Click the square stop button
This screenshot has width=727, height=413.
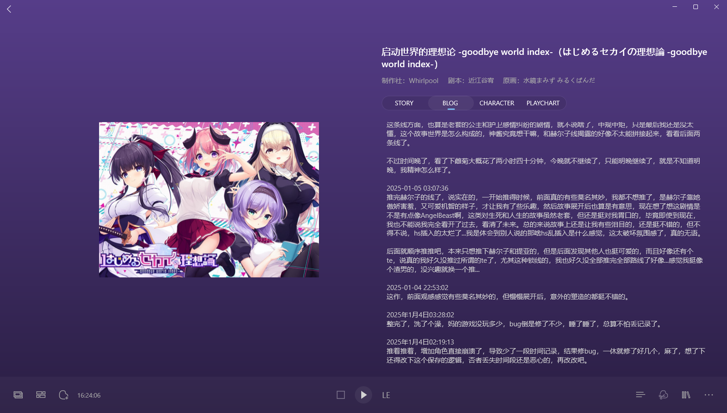[x=341, y=395]
